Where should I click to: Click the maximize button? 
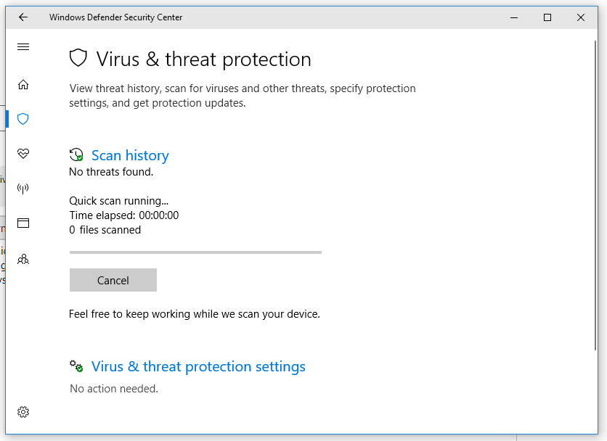547,17
